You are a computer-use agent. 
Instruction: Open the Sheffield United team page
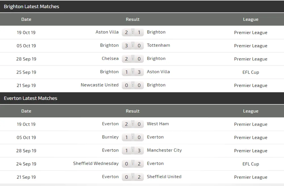(164, 177)
